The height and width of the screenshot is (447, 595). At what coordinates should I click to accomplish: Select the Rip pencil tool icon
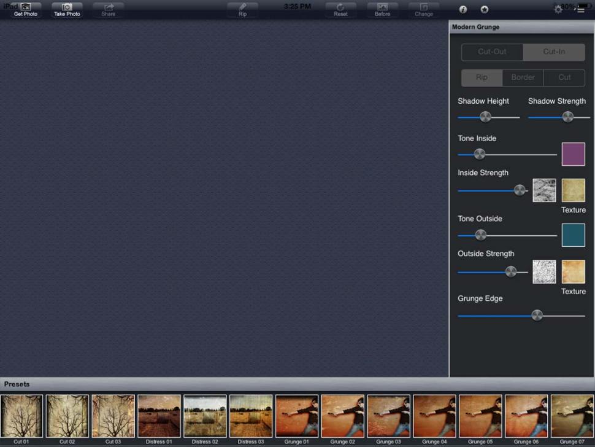coord(242,9)
